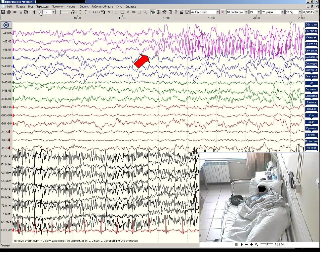The width and height of the screenshot is (321, 257).
Task: Click the Сон event button
Action: pyautogui.click(x=311, y=115)
